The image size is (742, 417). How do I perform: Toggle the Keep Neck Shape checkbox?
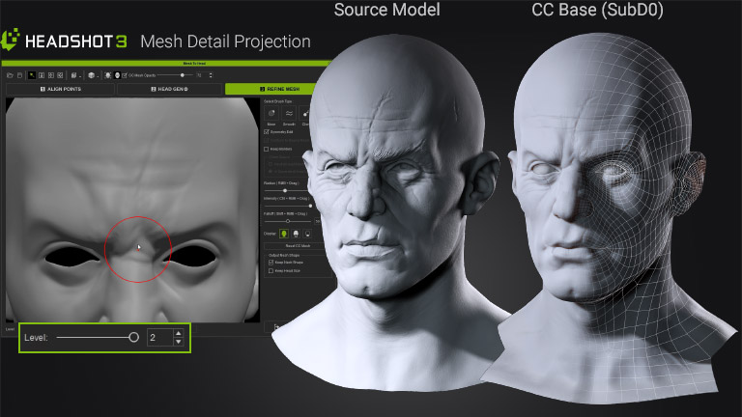[271, 262]
